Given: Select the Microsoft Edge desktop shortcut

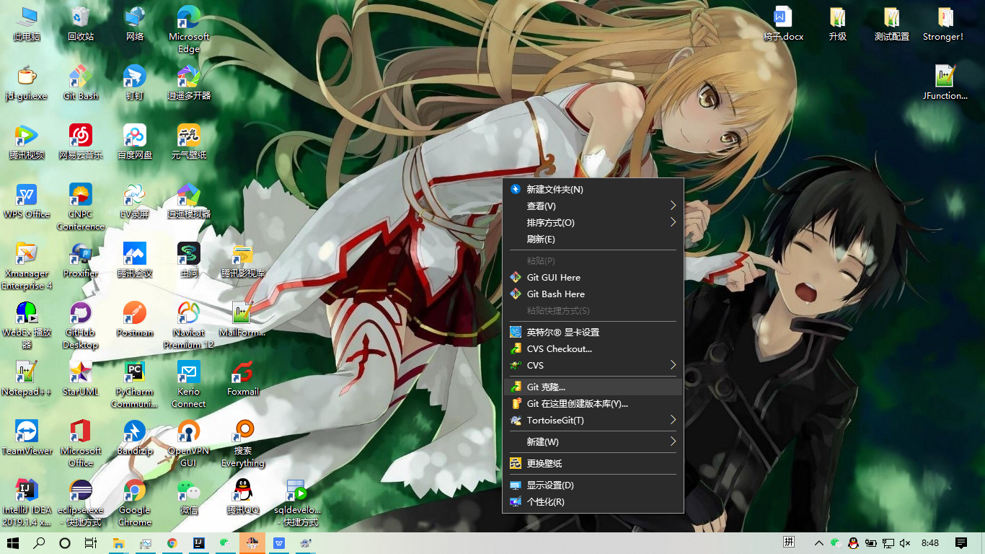Looking at the screenshot, I should pyautogui.click(x=188, y=30).
